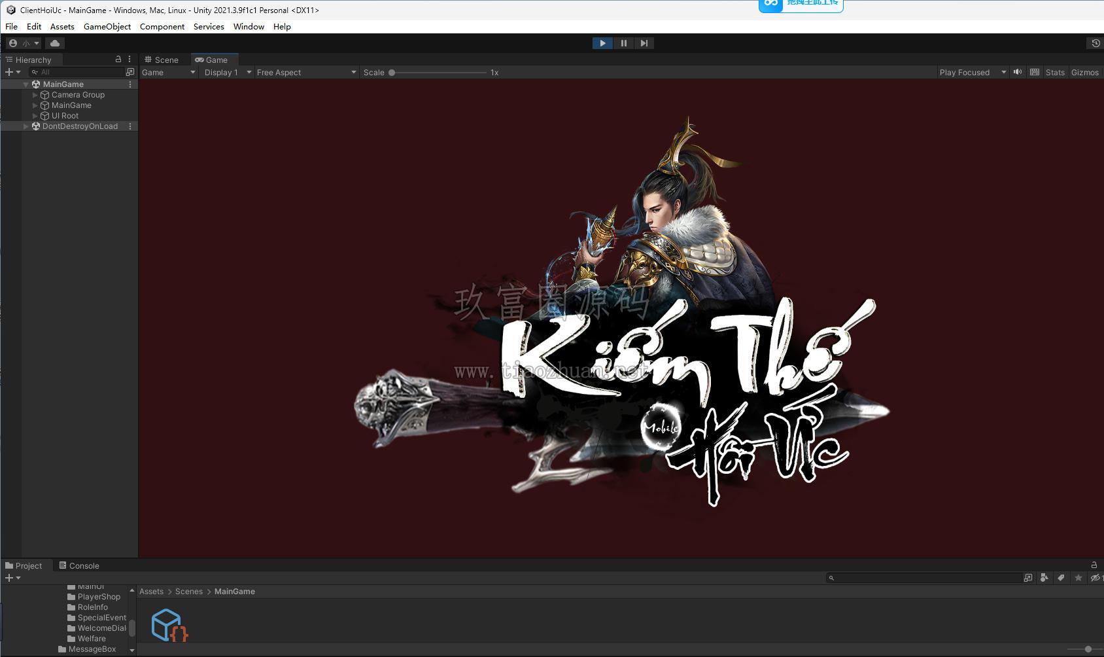The height and width of the screenshot is (657, 1104).
Task: Click the Hierarchy create plus button
Action: pos(12,72)
